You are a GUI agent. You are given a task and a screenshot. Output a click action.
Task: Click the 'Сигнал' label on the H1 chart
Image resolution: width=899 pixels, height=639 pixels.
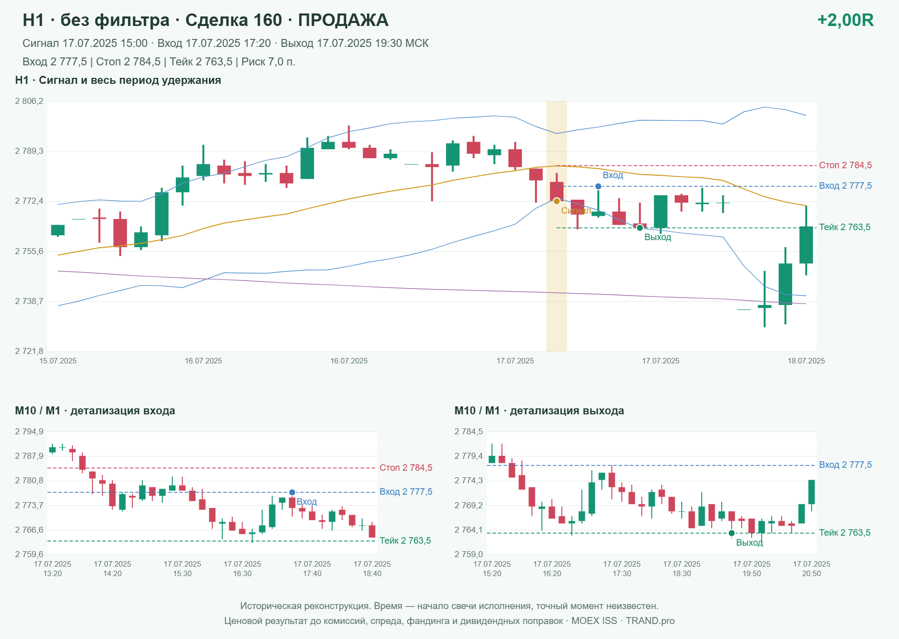576,211
